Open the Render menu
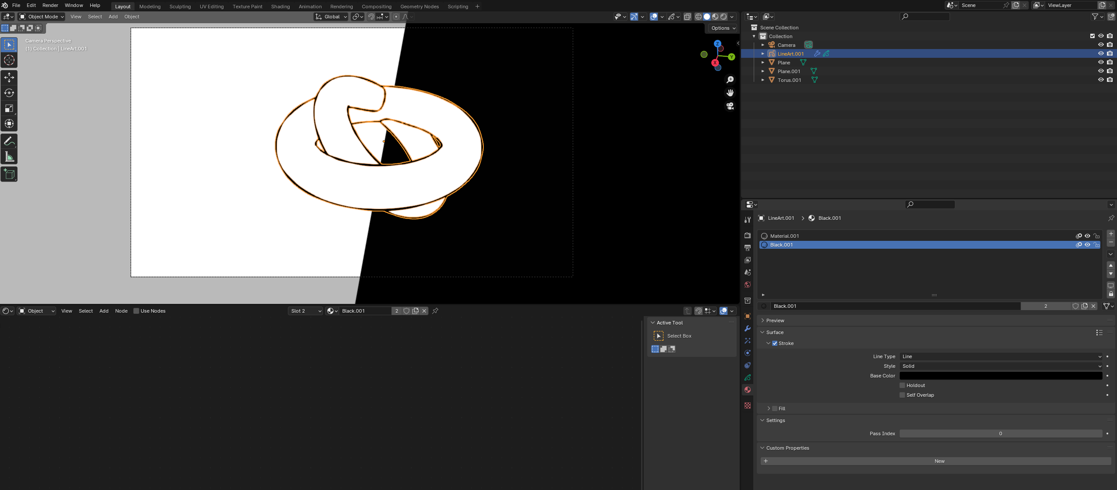This screenshot has width=1117, height=490. tap(50, 5)
